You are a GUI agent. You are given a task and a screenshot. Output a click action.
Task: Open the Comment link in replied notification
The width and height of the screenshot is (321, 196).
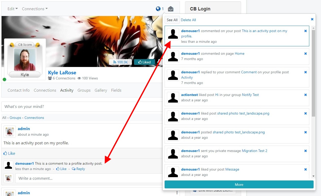(x=249, y=72)
